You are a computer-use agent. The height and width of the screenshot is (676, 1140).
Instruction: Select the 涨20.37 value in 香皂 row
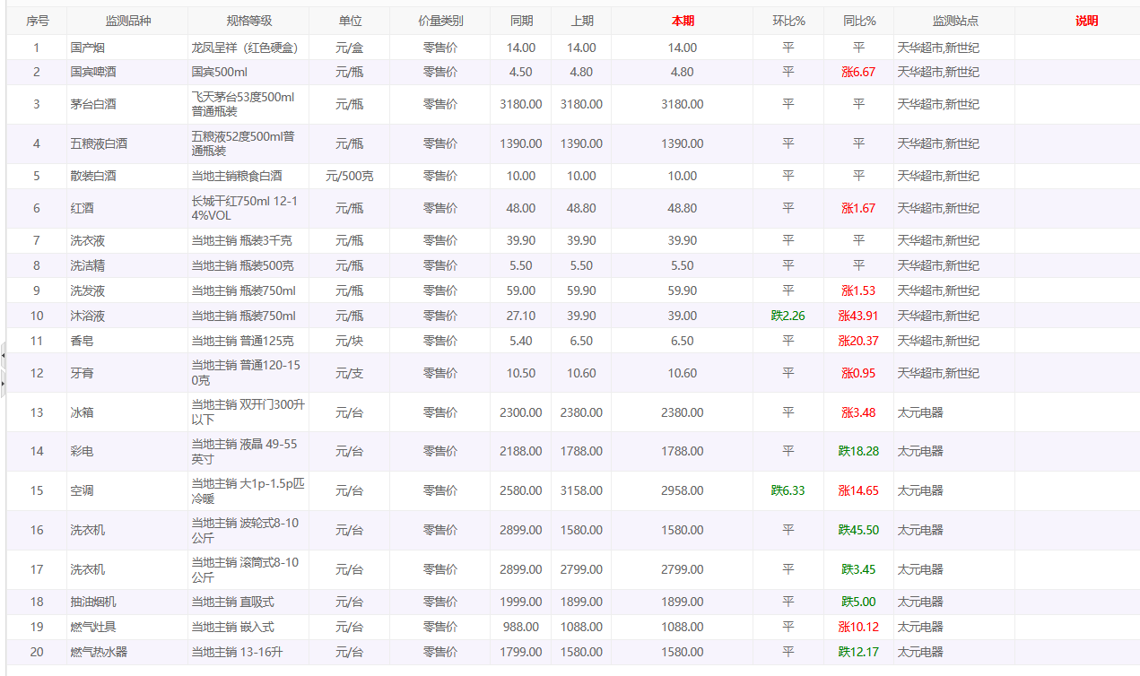(x=858, y=341)
